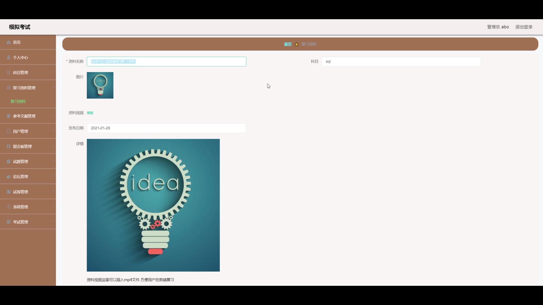Click the star icon in the breadcrumb

[x=296, y=44]
